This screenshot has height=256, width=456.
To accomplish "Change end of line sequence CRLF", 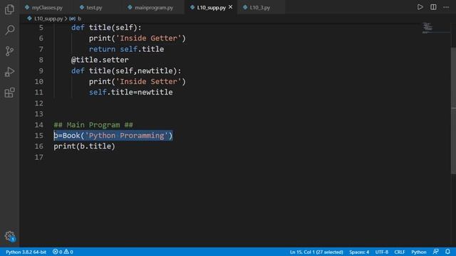I will (x=400, y=252).
